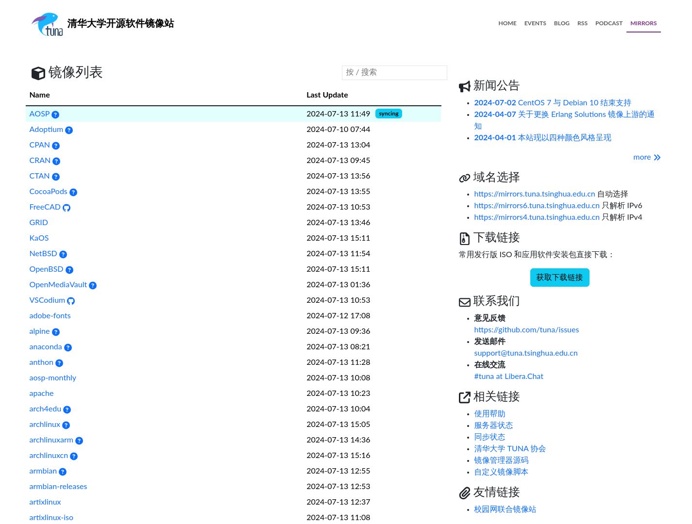Open PODCAST in the top navigation
This screenshot has width=692, height=524.
(609, 23)
